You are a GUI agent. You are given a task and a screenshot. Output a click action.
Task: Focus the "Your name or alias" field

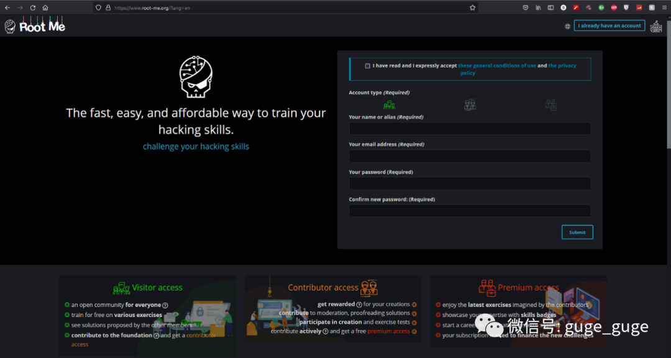[470, 128]
